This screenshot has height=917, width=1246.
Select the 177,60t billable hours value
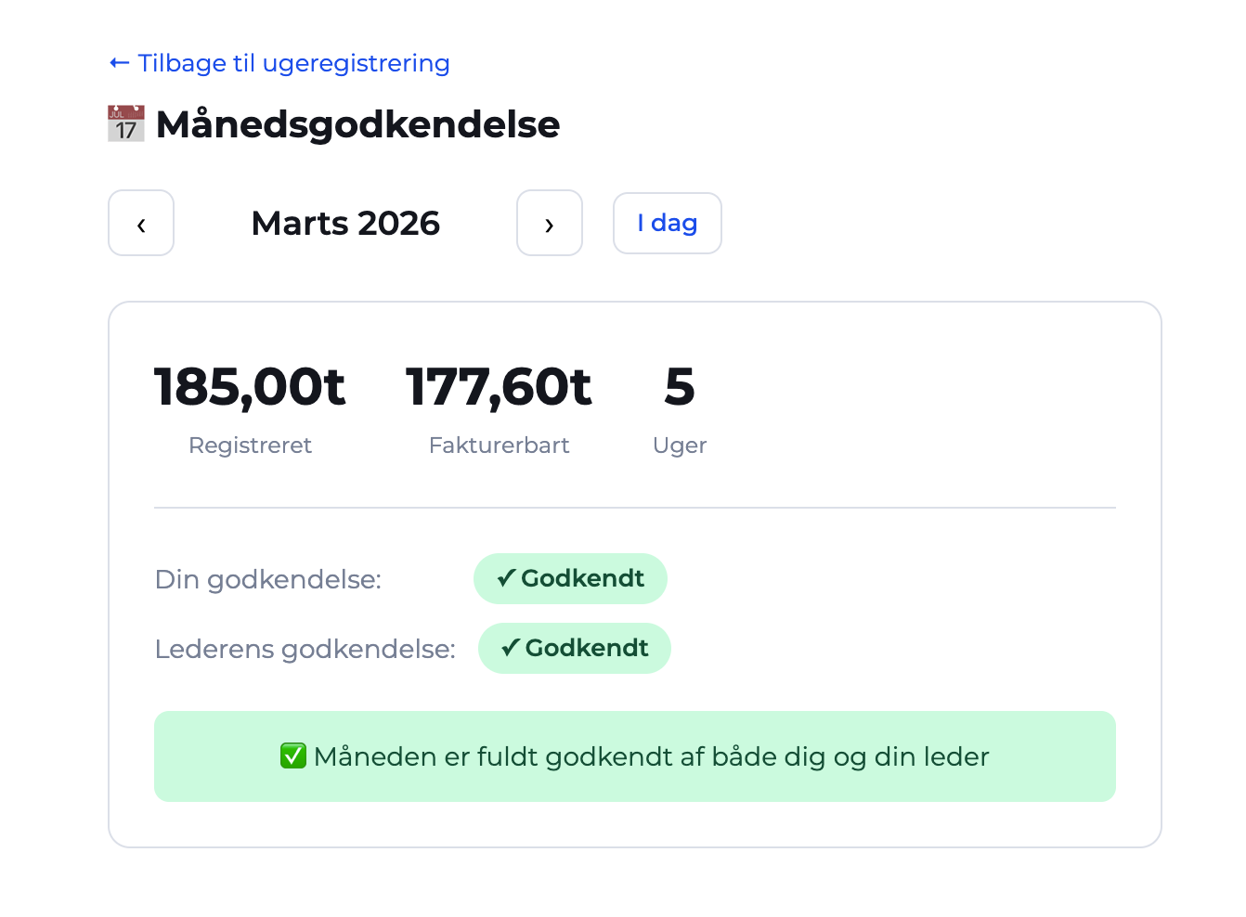tap(499, 386)
